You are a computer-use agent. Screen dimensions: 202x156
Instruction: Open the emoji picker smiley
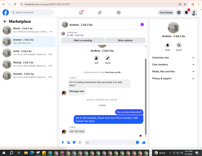tap(137, 142)
